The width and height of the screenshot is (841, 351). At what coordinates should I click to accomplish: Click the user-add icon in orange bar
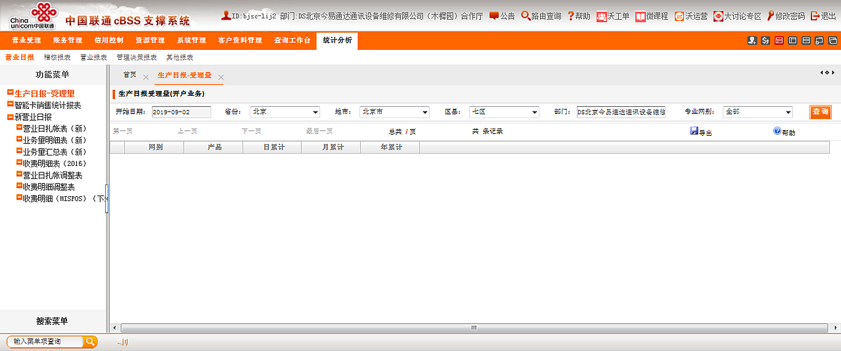(x=752, y=41)
